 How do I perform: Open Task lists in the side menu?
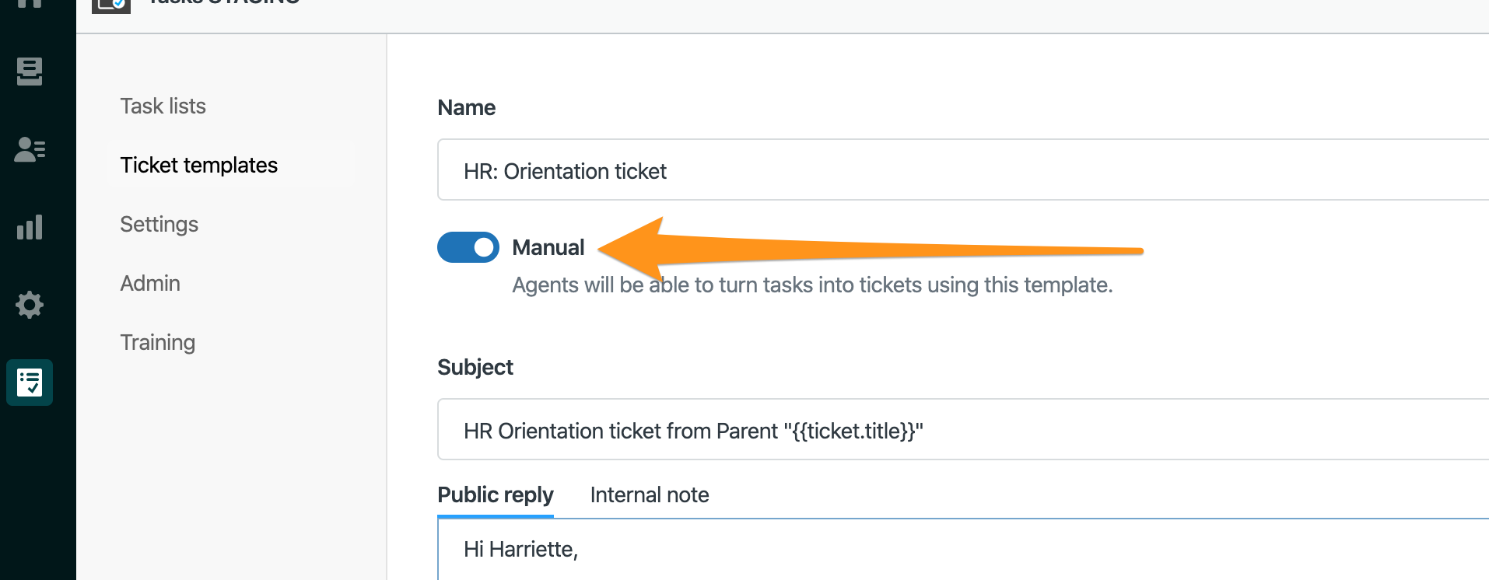[163, 106]
